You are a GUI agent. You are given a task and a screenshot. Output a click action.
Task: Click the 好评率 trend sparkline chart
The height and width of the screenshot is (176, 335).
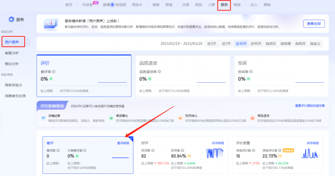click(x=215, y=153)
